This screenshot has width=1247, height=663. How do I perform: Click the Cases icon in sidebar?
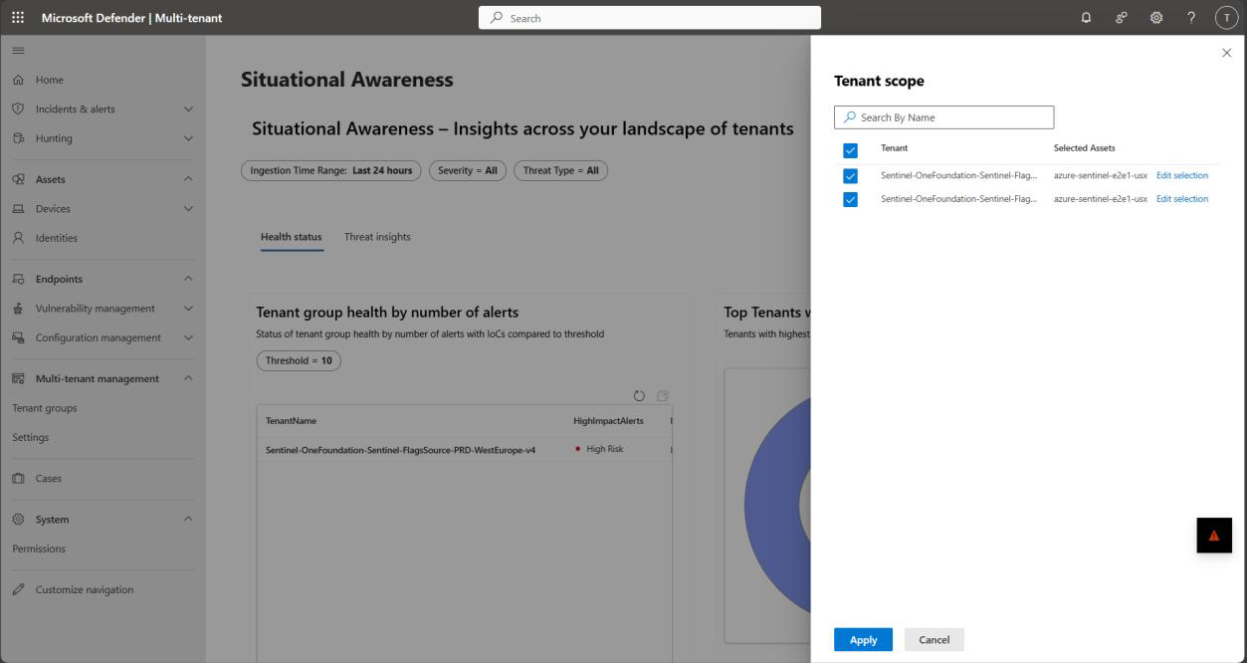point(18,478)
